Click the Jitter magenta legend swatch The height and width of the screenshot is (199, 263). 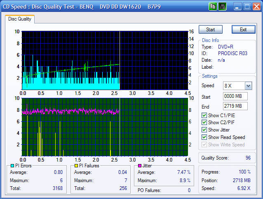tap(140, 166)
